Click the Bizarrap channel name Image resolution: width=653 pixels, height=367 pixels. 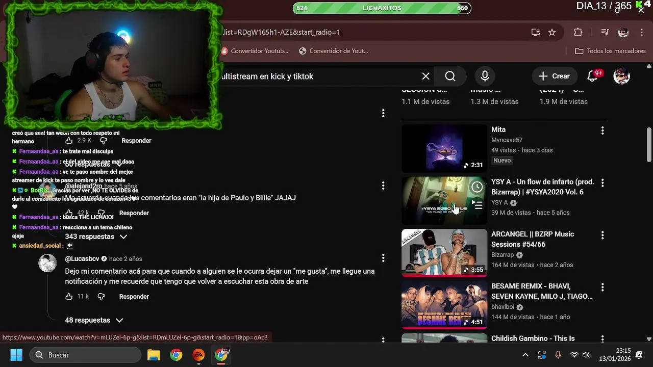tap(503, 255)
